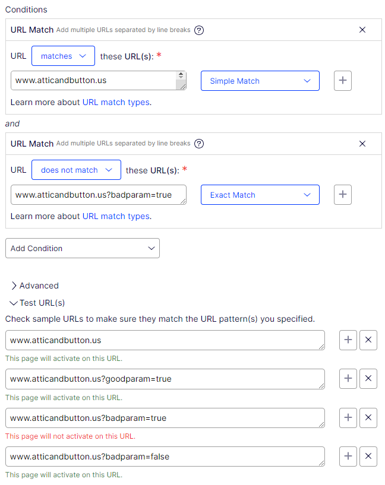385x485 pixels.
Task: Open the Add Condition dropdown
Action: pyautogui.click(x=83, y=248)
